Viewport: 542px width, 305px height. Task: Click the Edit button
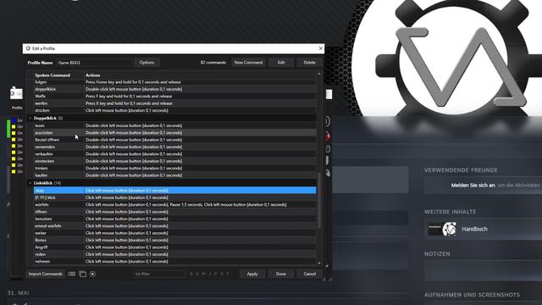coord(281,63)
